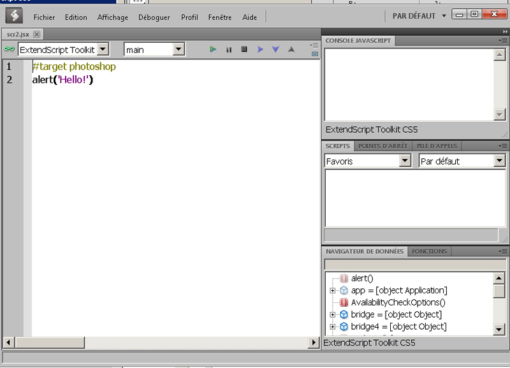Switch to the Console JavaScript tab
This screenshot has height=368, width=510.
(358, 41)
